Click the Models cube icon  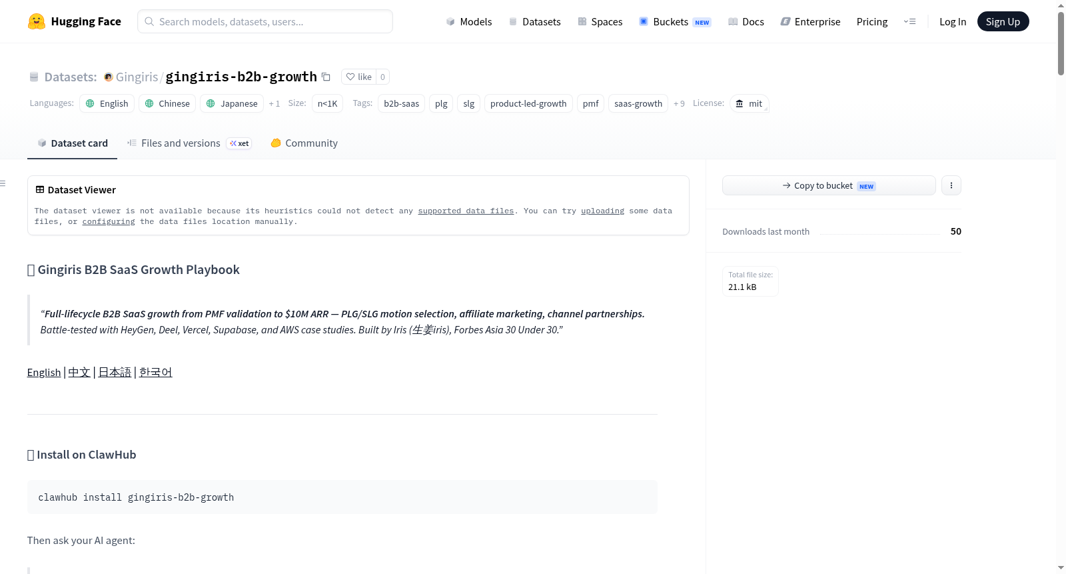(x=450, y=21)
